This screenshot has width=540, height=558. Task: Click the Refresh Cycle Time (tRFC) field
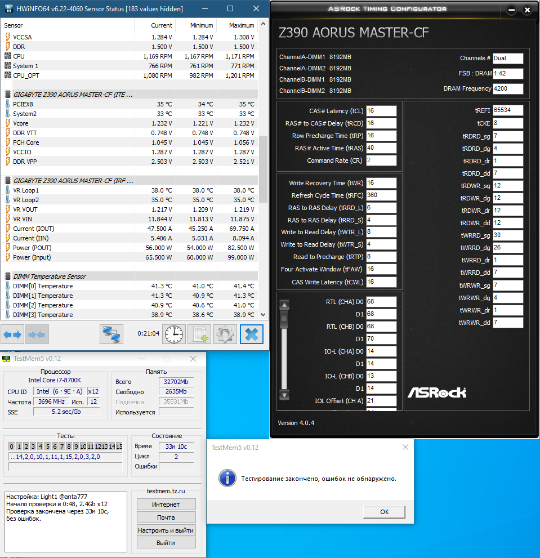(x=381, y=195)
